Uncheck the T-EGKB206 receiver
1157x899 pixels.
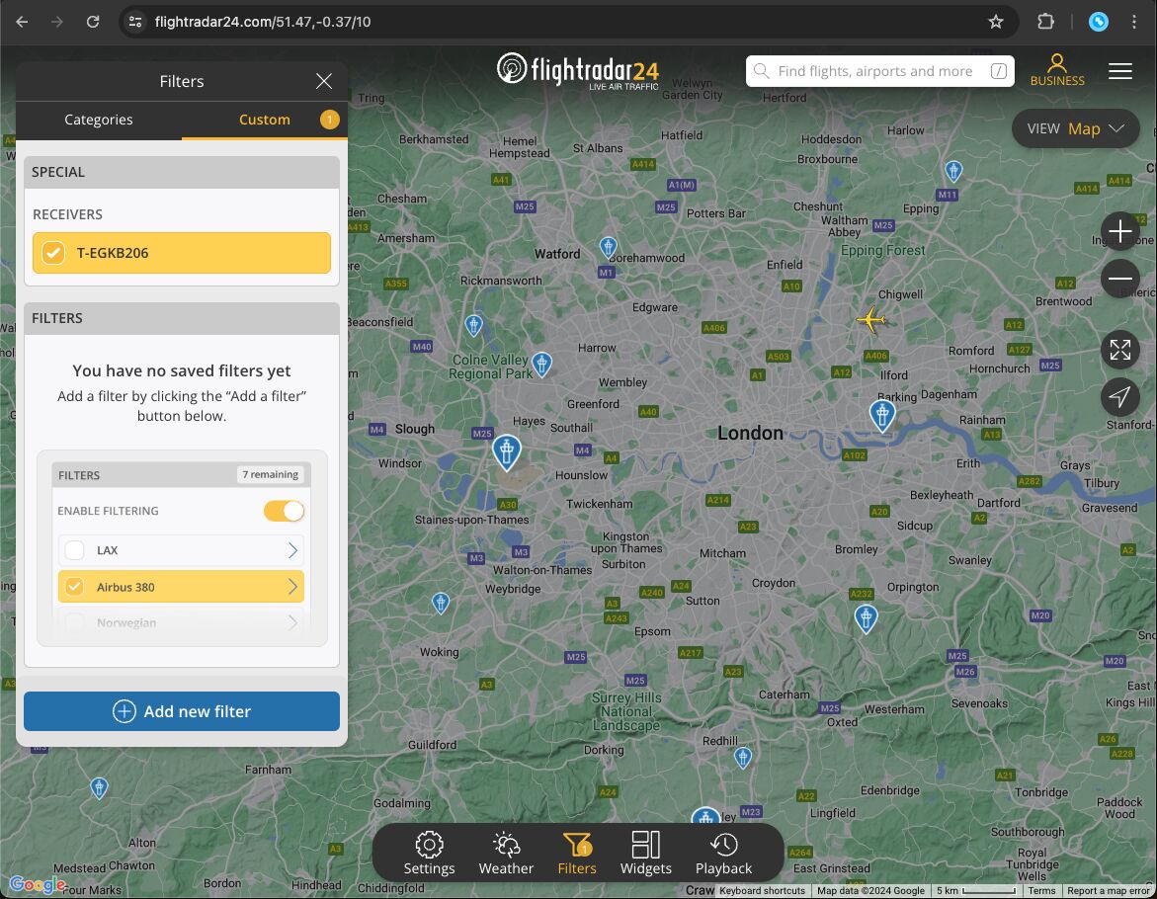pos(52,253)
